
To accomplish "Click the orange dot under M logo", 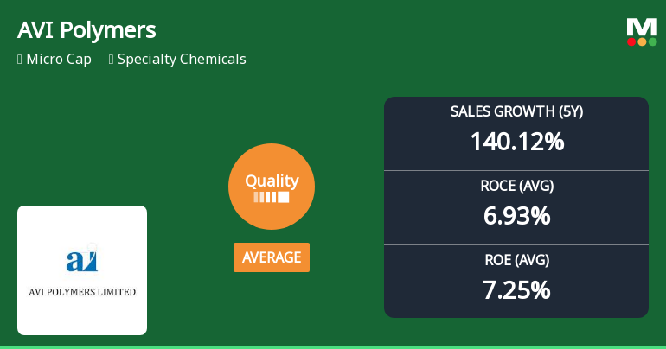I will (642, 41).
